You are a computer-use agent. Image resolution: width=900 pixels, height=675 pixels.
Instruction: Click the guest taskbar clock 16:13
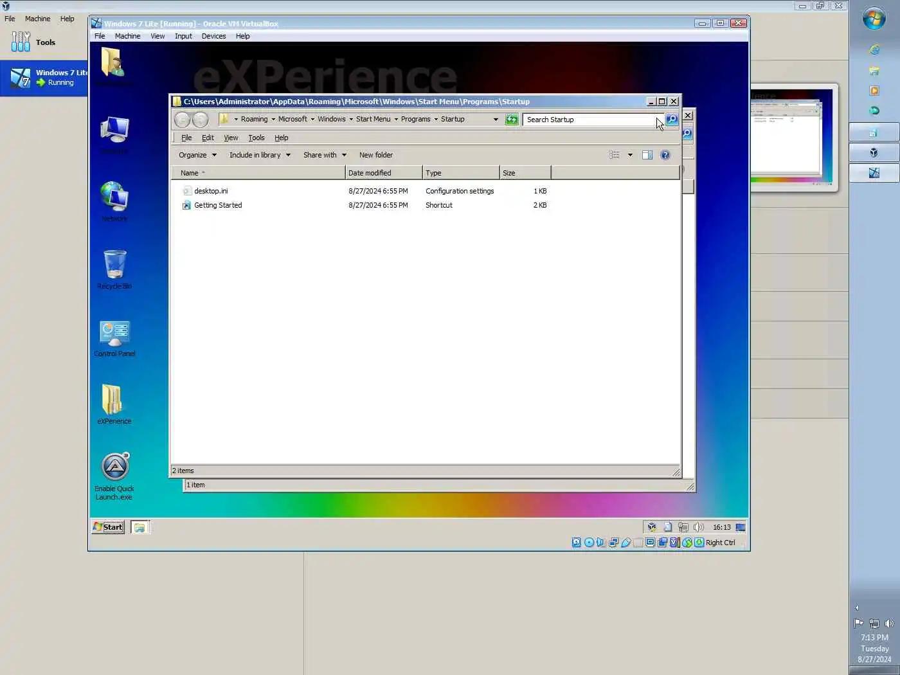tap(721, 527)
